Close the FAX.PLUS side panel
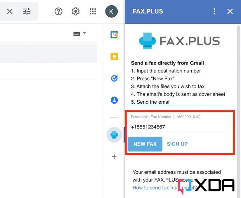This screenshot has width=241, height=198. click(230, 11)
